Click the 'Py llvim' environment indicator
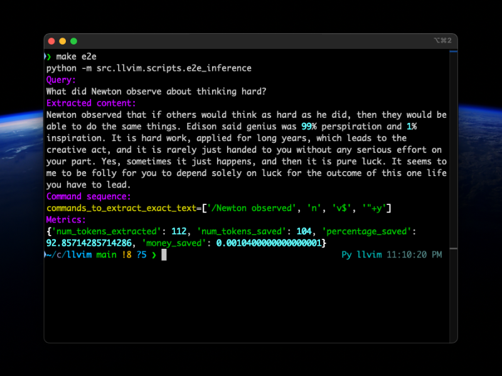The width and height of the screenshot is (502, 376). (361, 255)
